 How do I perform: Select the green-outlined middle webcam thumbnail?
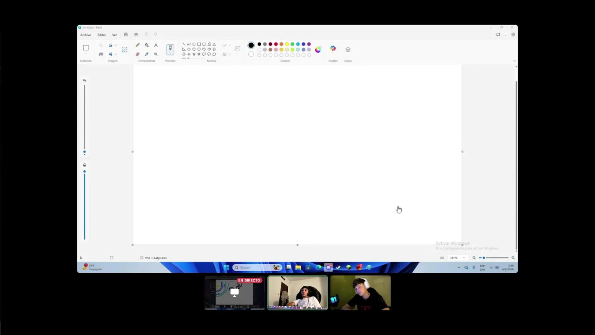pos(297,293)
